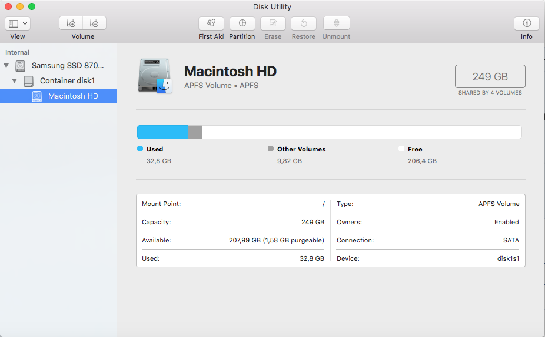545x337 pixels.
Task: Click the Erase toolbar icon
Action: (273, 23)
